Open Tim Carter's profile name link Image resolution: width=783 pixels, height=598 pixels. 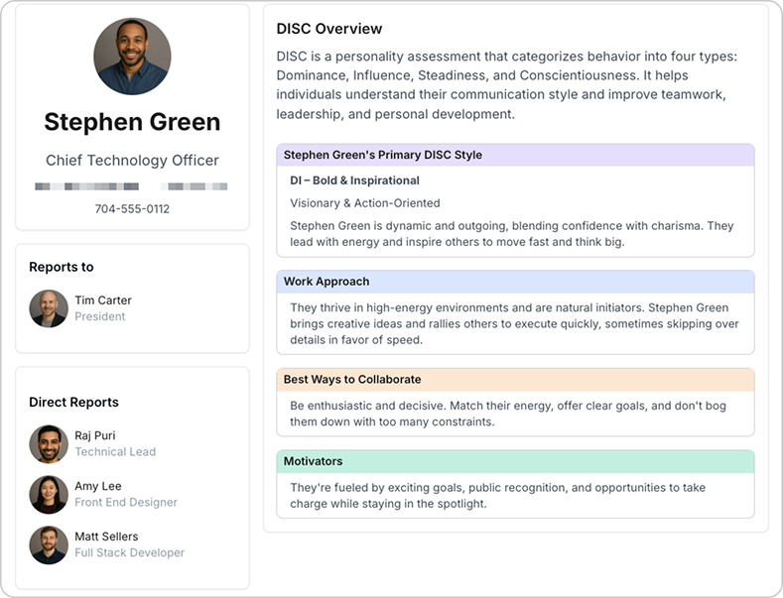(103, 300)
